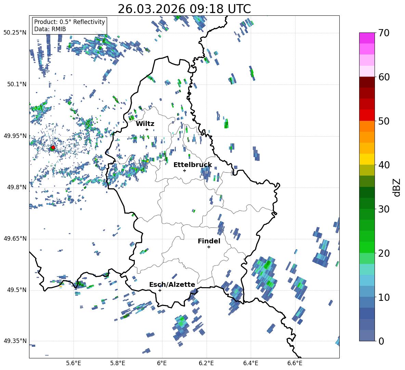Click the Findel station cross marker
Viewport: 405px width, 370px height.
coord(209,247)
